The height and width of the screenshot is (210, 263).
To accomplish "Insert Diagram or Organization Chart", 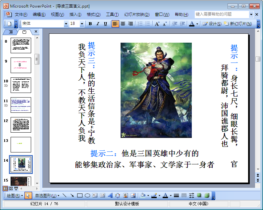I will click(x=118, y=195).
